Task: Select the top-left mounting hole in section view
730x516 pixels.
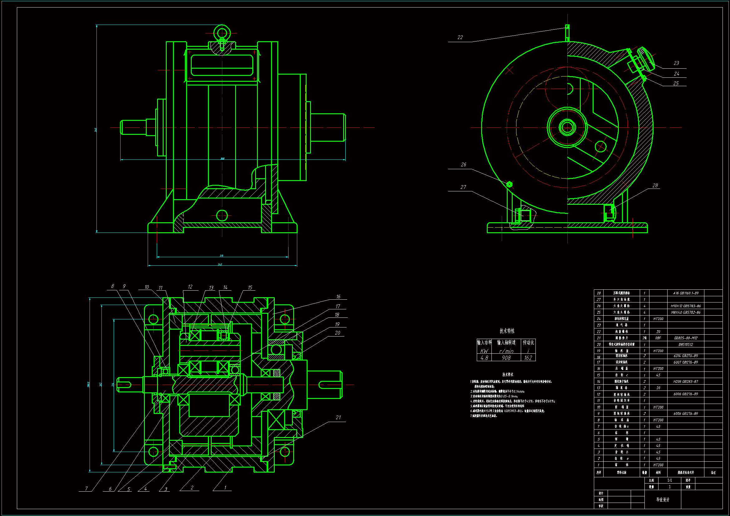Action: [x=153, y=319]
